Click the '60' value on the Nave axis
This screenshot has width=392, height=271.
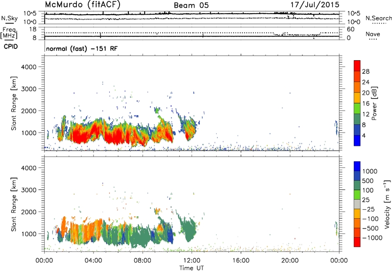351,29
